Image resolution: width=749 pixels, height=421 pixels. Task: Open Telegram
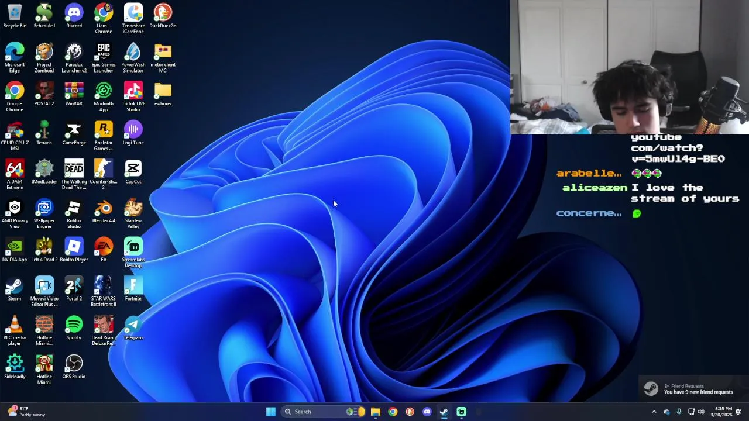point(133,328)
